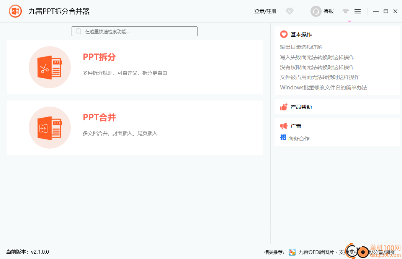Focus the quick function search field
Screen dimensions: 402x259
[134, 31]
